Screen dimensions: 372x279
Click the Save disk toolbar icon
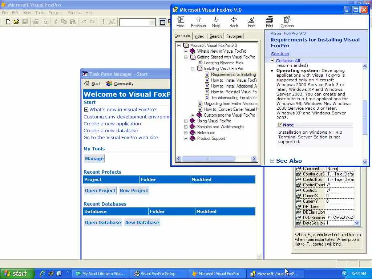point(25,22)
